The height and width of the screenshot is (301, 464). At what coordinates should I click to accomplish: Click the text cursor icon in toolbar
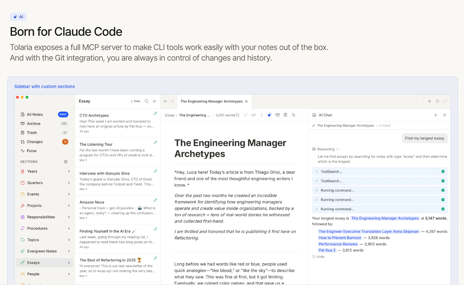(261, 115)
